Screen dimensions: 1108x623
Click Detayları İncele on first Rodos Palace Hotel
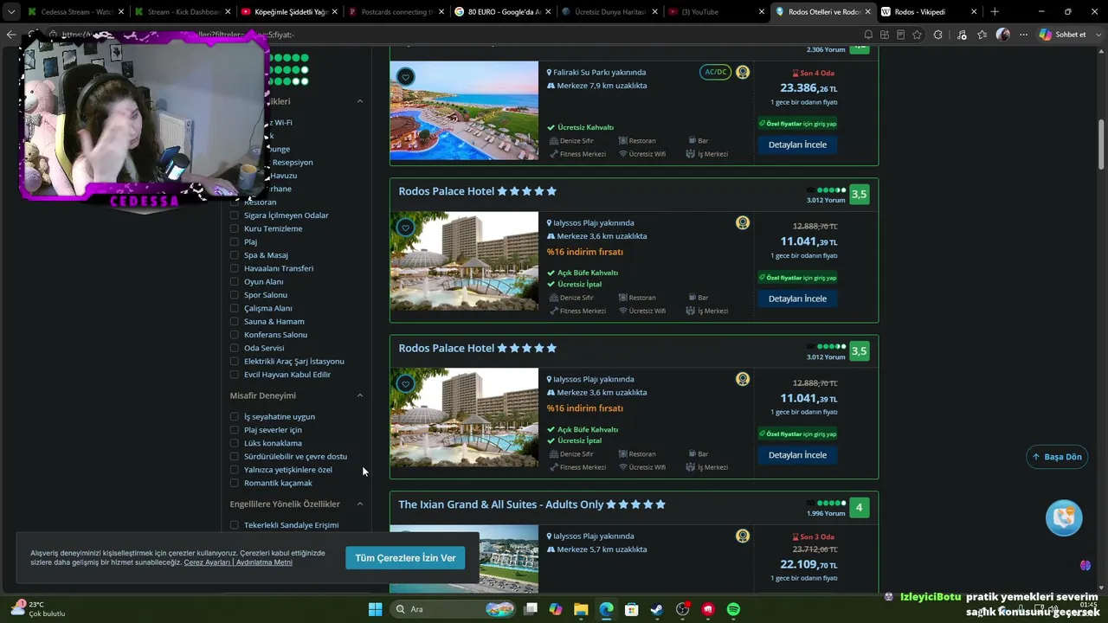click(x=797, y=299)
